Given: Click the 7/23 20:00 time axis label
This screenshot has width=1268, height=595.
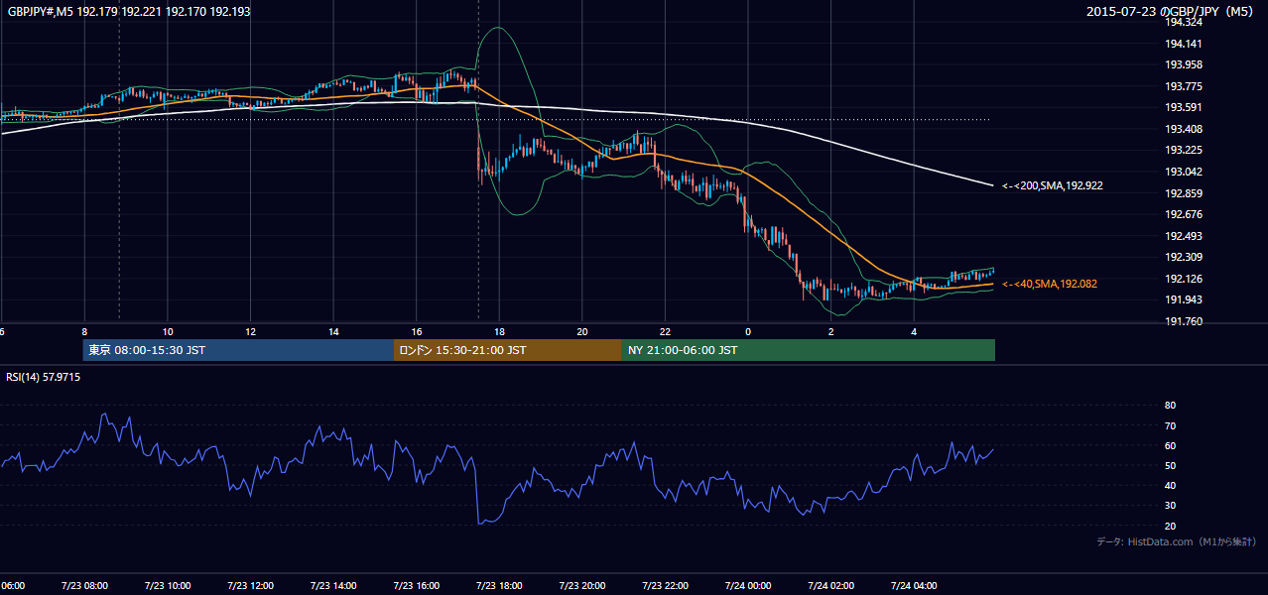Looking at the screenshot, I should pyautogui.click(x=582, y=585).
